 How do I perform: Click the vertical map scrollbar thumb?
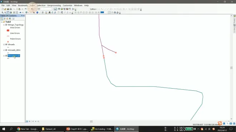231,68
